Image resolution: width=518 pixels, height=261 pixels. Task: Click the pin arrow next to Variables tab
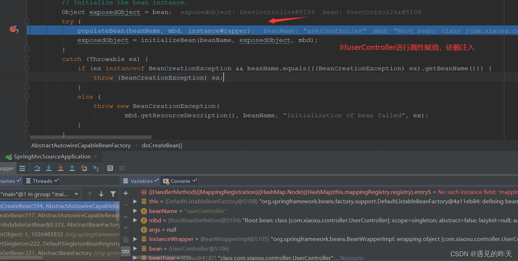point(156,181)
